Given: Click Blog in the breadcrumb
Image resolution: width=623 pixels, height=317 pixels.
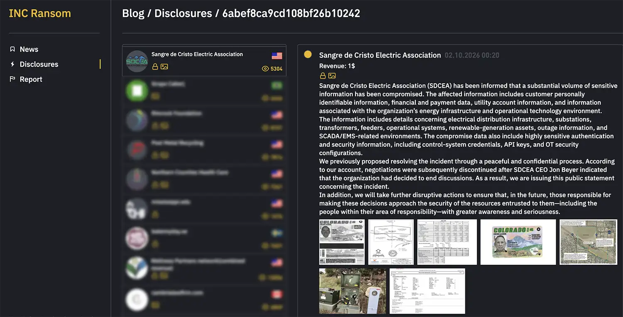Looking at the screenshot, I should point(133,13).
